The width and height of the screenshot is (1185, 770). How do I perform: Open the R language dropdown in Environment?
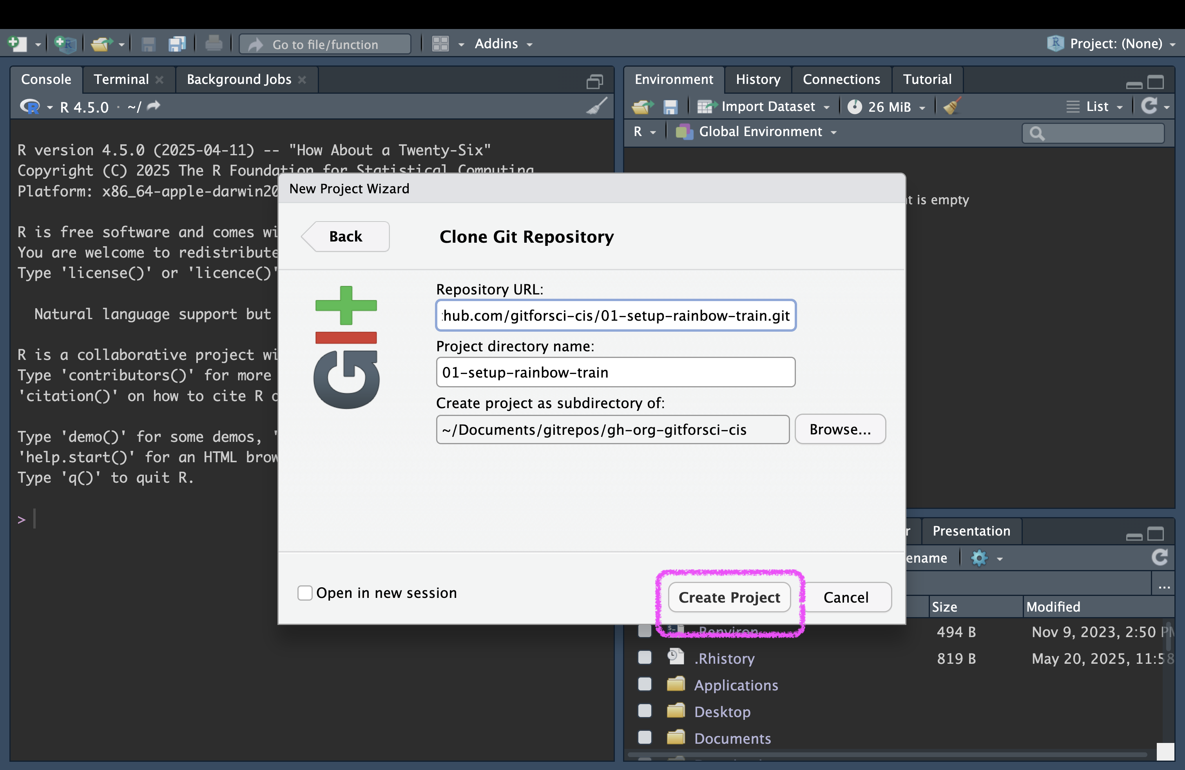[644, 131]
